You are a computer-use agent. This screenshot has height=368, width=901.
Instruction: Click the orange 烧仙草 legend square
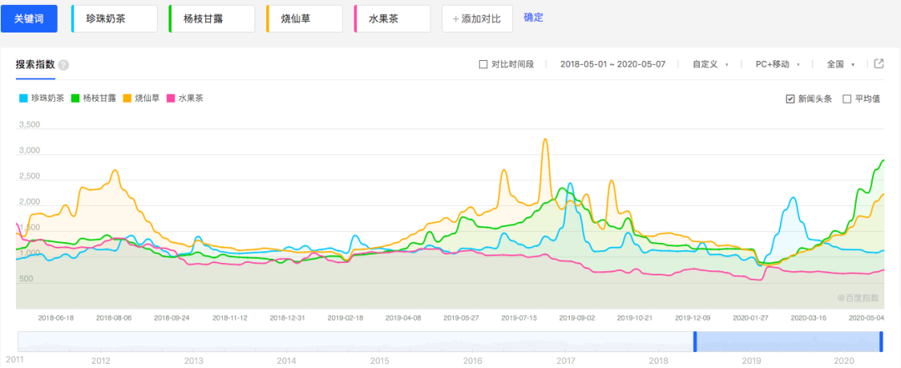tap(127, 98)
